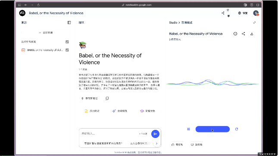278x156 pixels.
Task: Click the blue audio progress bar
Action: pos(212,129)
